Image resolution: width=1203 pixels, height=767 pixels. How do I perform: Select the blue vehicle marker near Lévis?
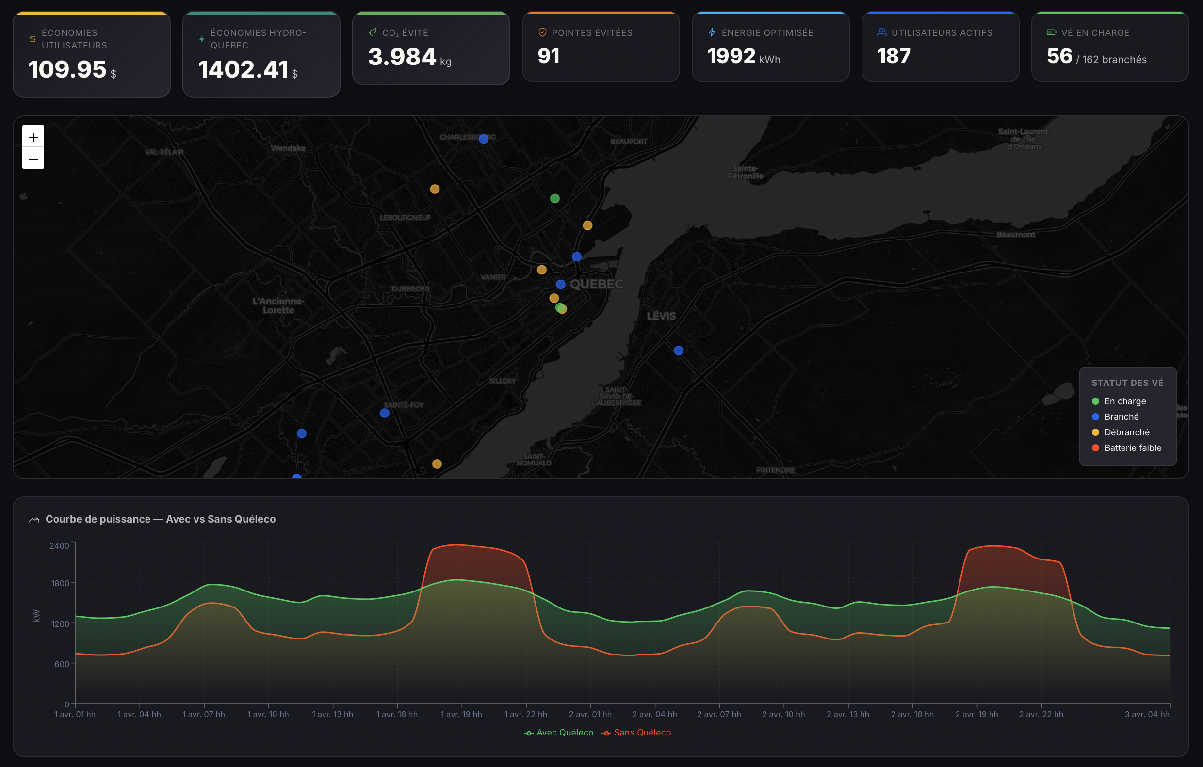click(x=678, y=351)
